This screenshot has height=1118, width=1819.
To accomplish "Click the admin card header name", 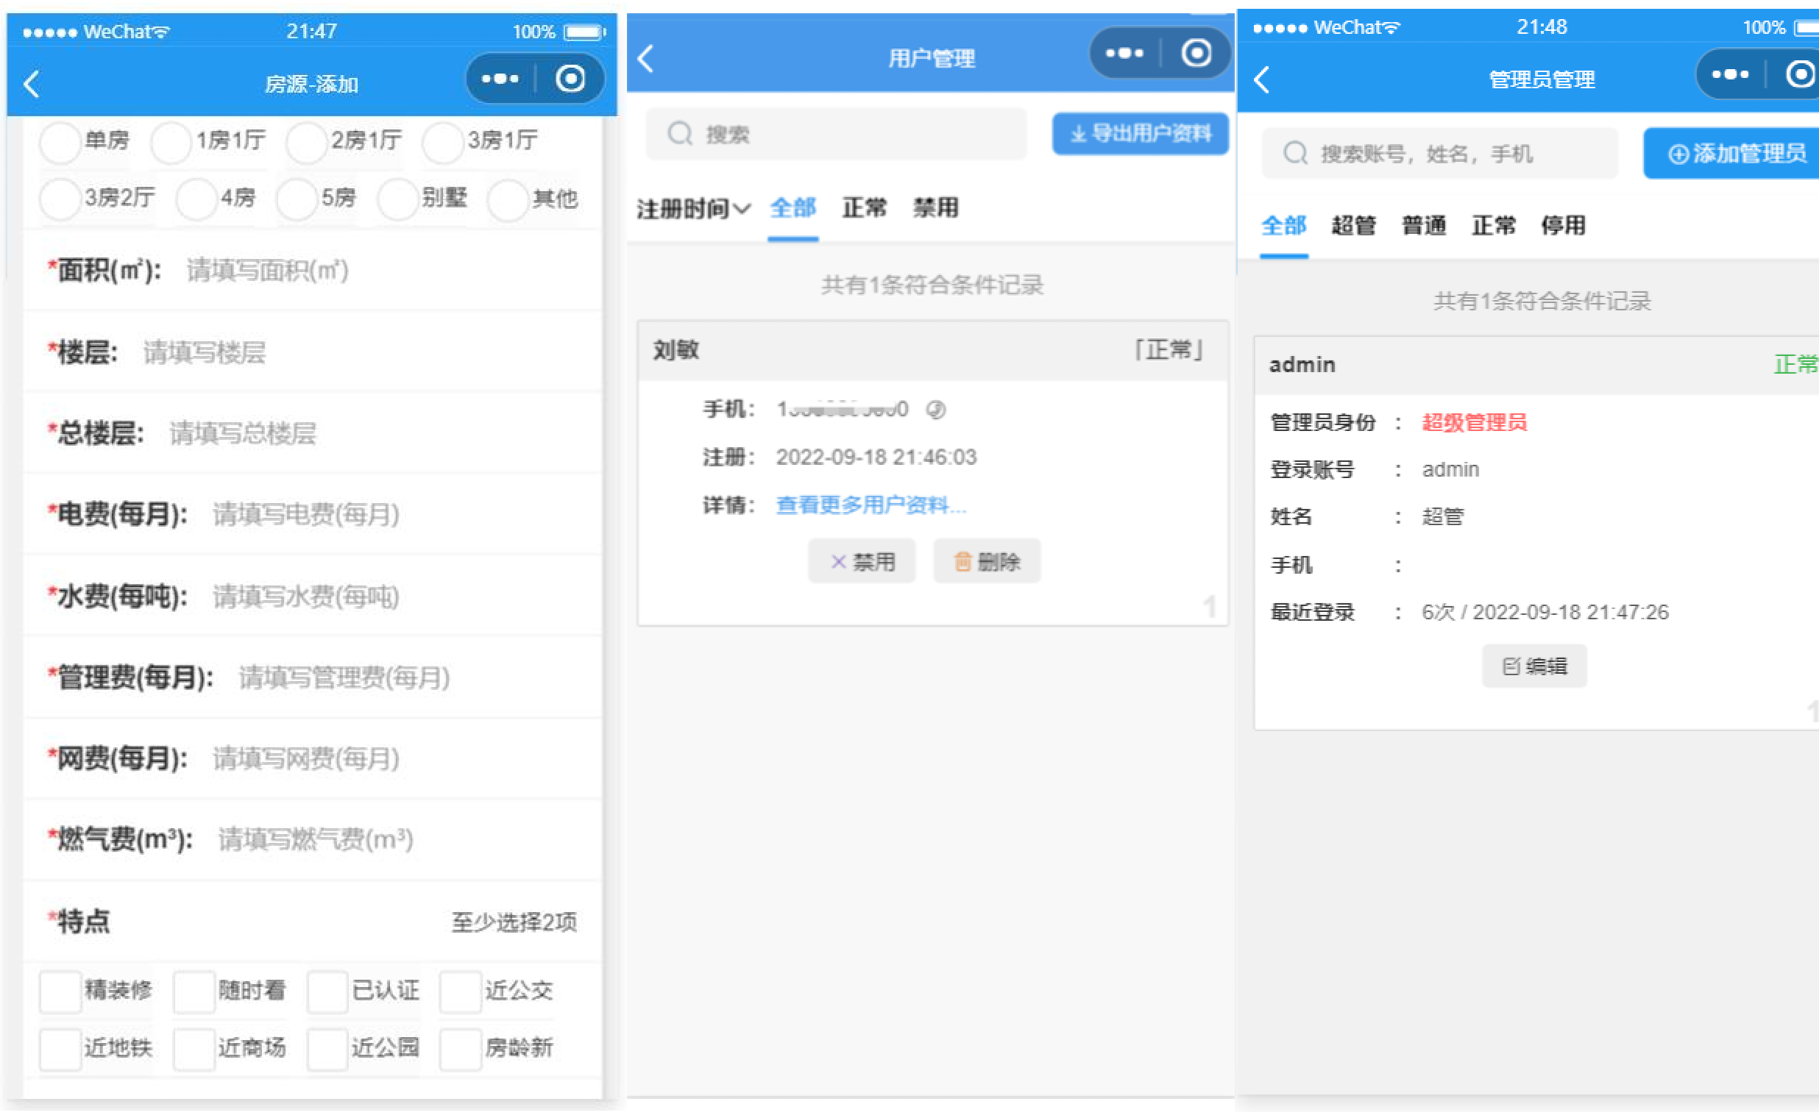I will (x=1302, y=365).
